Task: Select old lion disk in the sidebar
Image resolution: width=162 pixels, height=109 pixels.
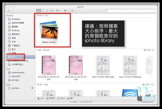Action: tap(14, 88)
